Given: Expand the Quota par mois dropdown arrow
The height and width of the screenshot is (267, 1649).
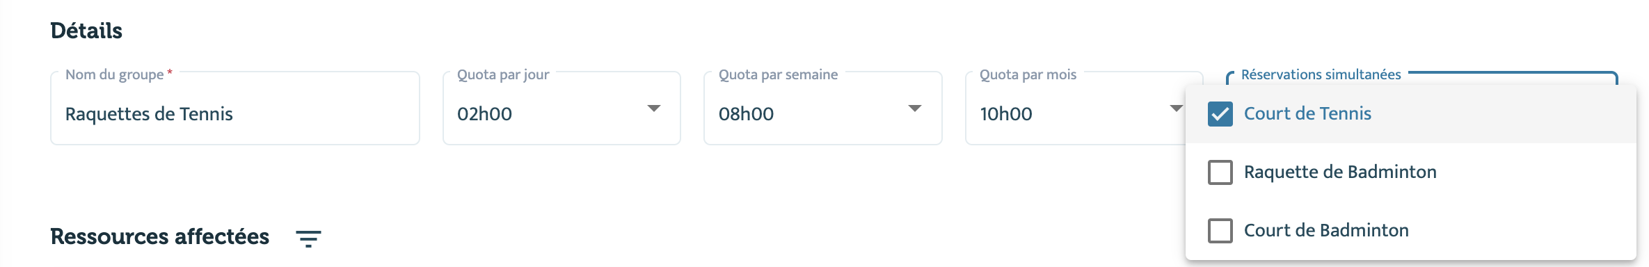Looking at the screenshot, I should coord(1176,108).
